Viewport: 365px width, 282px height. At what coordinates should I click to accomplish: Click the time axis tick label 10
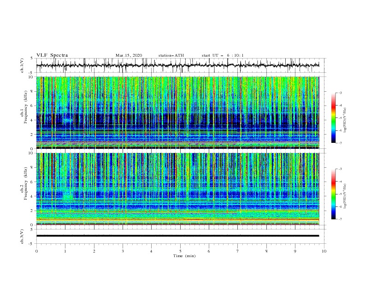point(324,251)
